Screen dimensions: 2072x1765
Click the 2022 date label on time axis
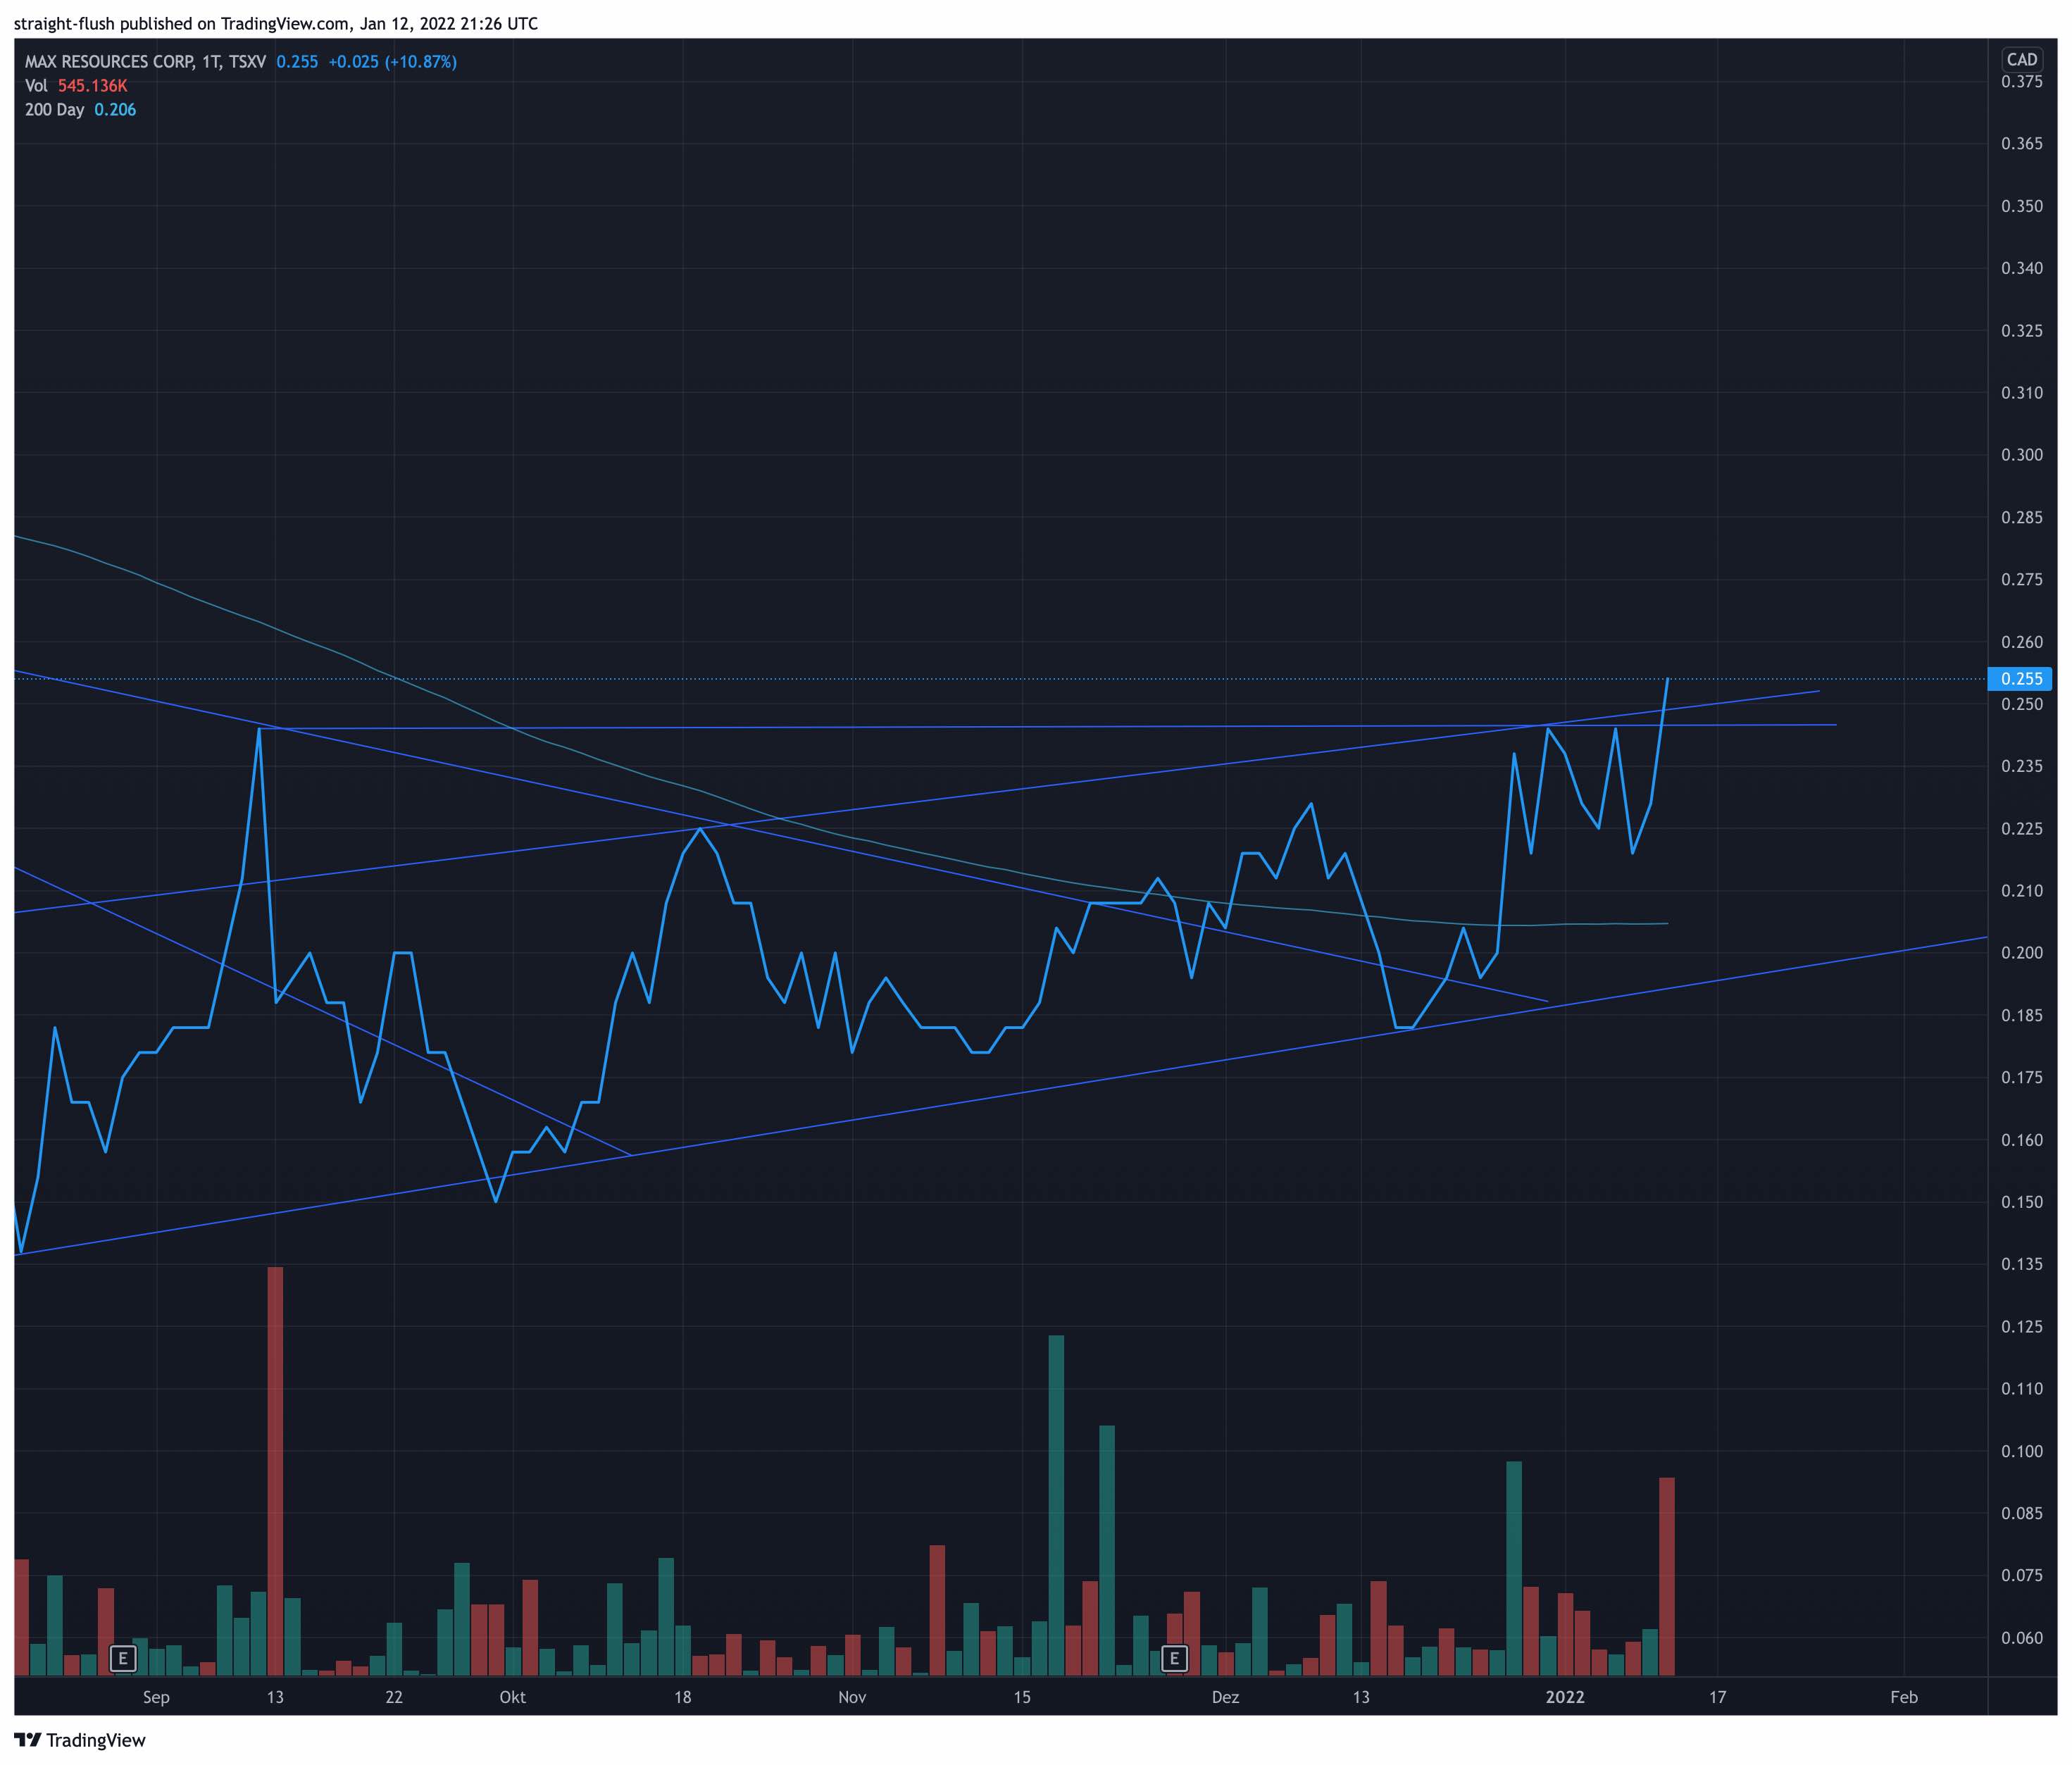click(x=1565, y=1697)
